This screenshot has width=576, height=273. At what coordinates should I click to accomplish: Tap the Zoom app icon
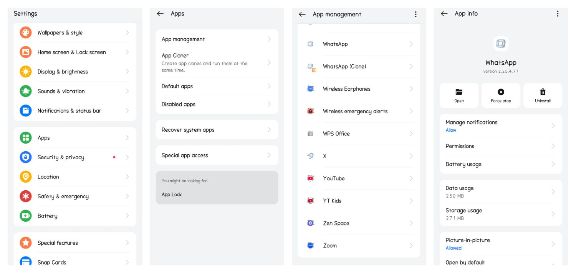[311, 245]
